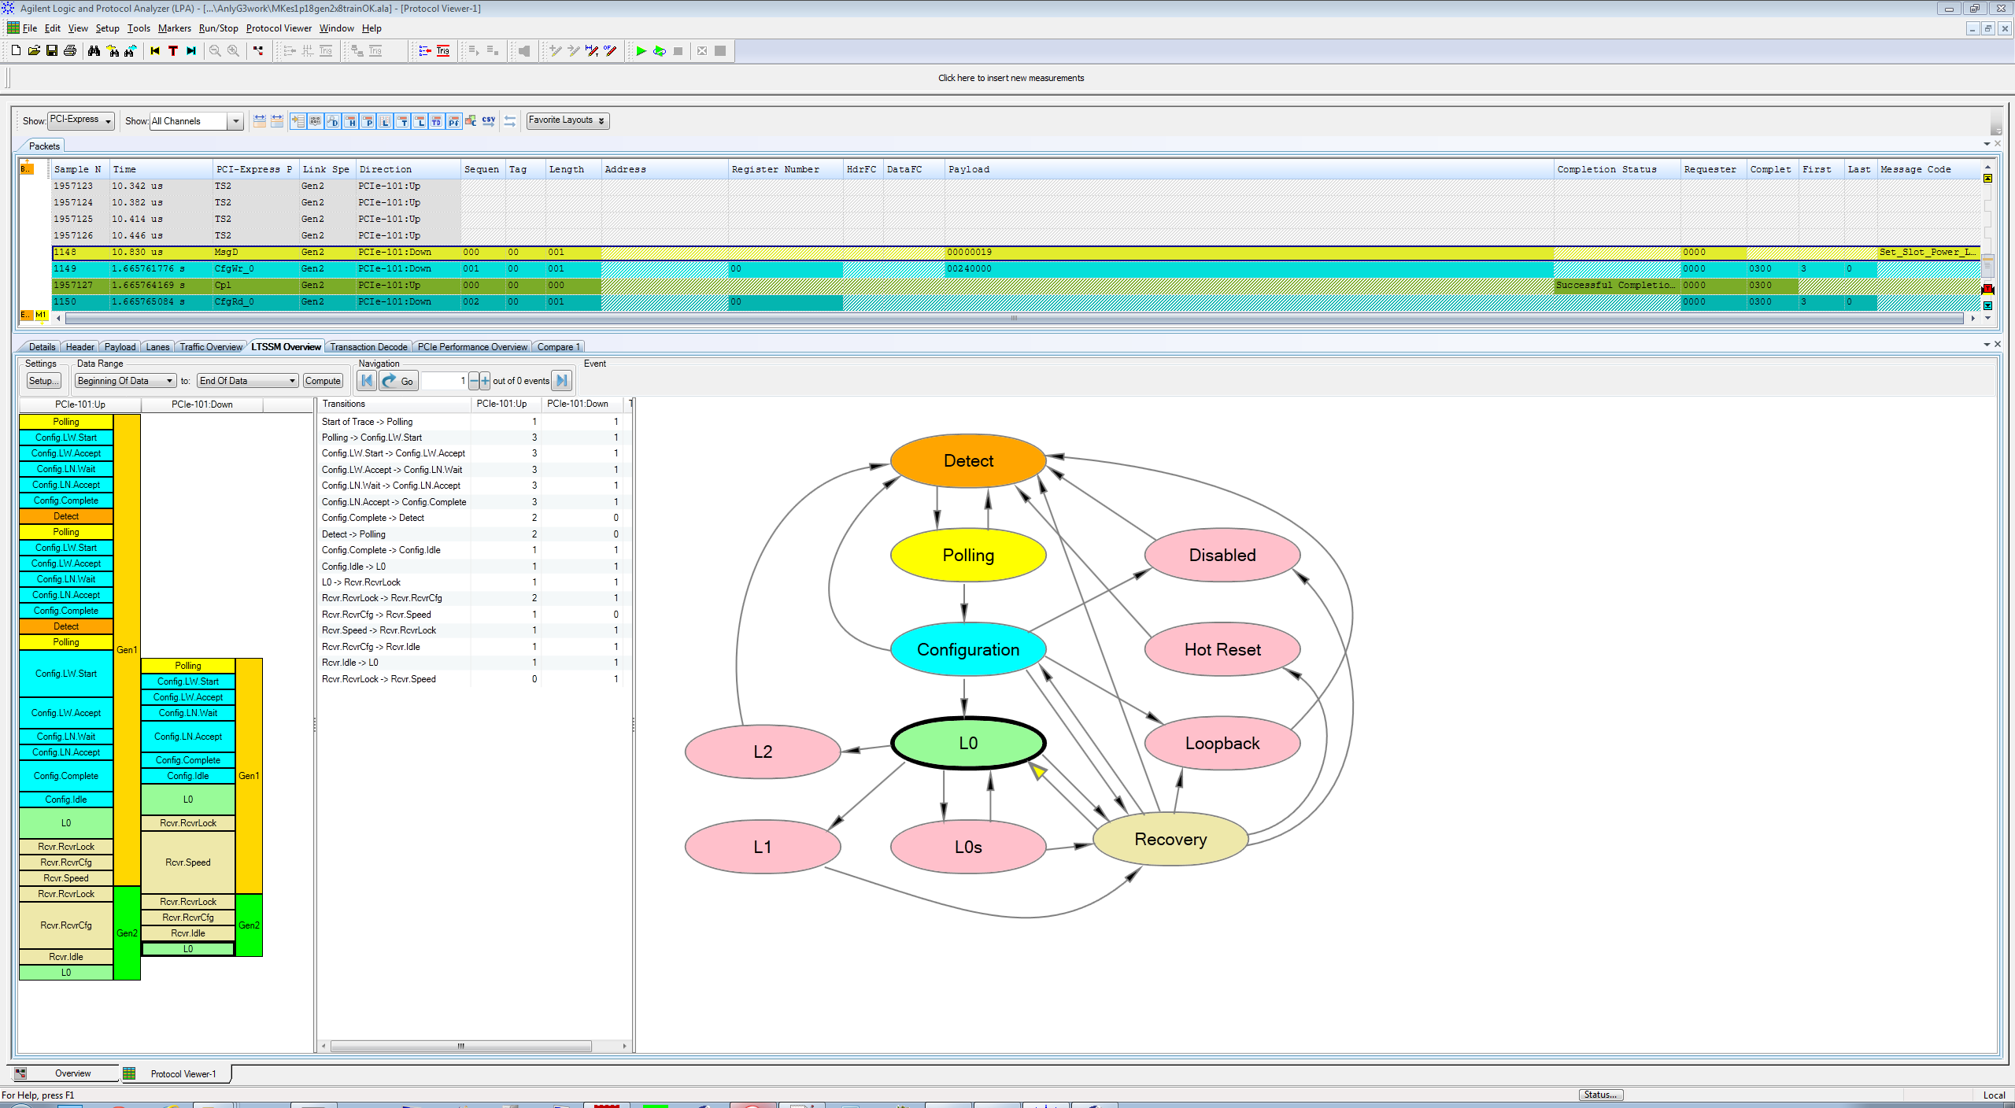Click the red Trig toolbar icon
2015x1108 pixels.
point(443,51)
